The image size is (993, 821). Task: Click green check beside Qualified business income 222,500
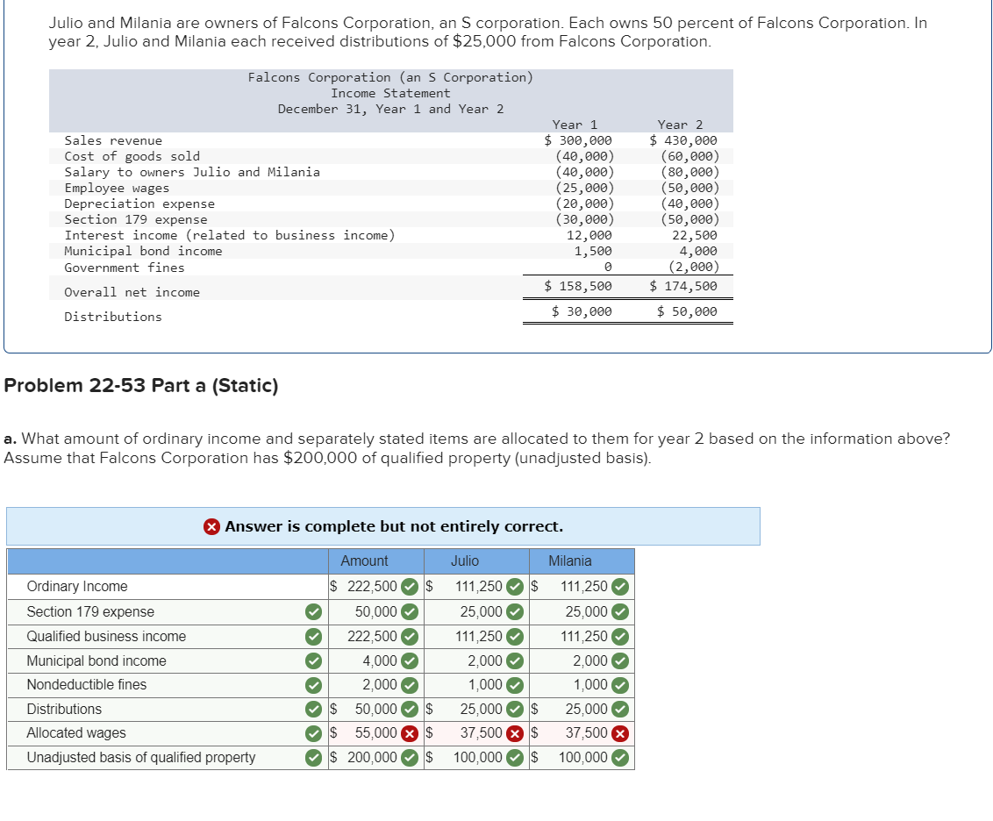tap(411, 636)
